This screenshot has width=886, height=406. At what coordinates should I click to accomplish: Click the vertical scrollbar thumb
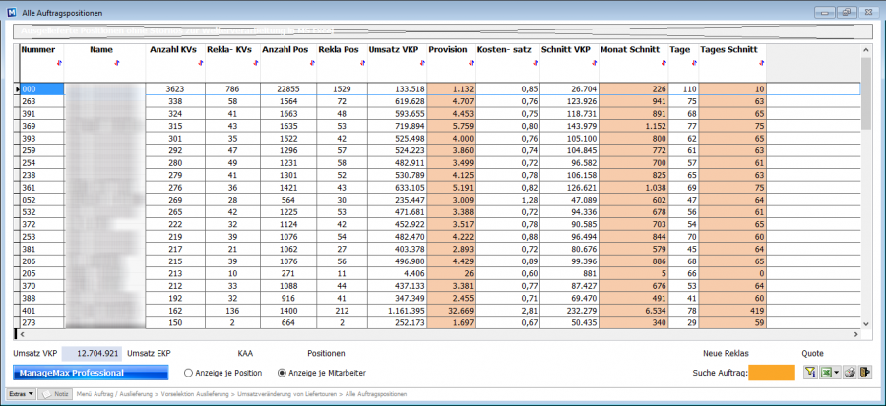(x=866, y=93)
